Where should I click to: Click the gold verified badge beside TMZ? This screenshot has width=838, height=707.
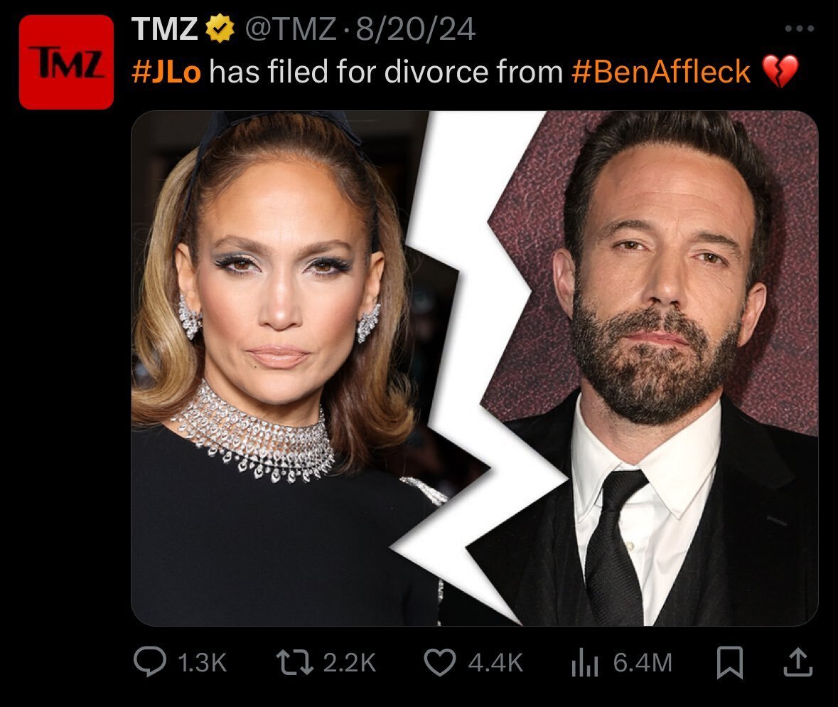[x=220, y=28]
